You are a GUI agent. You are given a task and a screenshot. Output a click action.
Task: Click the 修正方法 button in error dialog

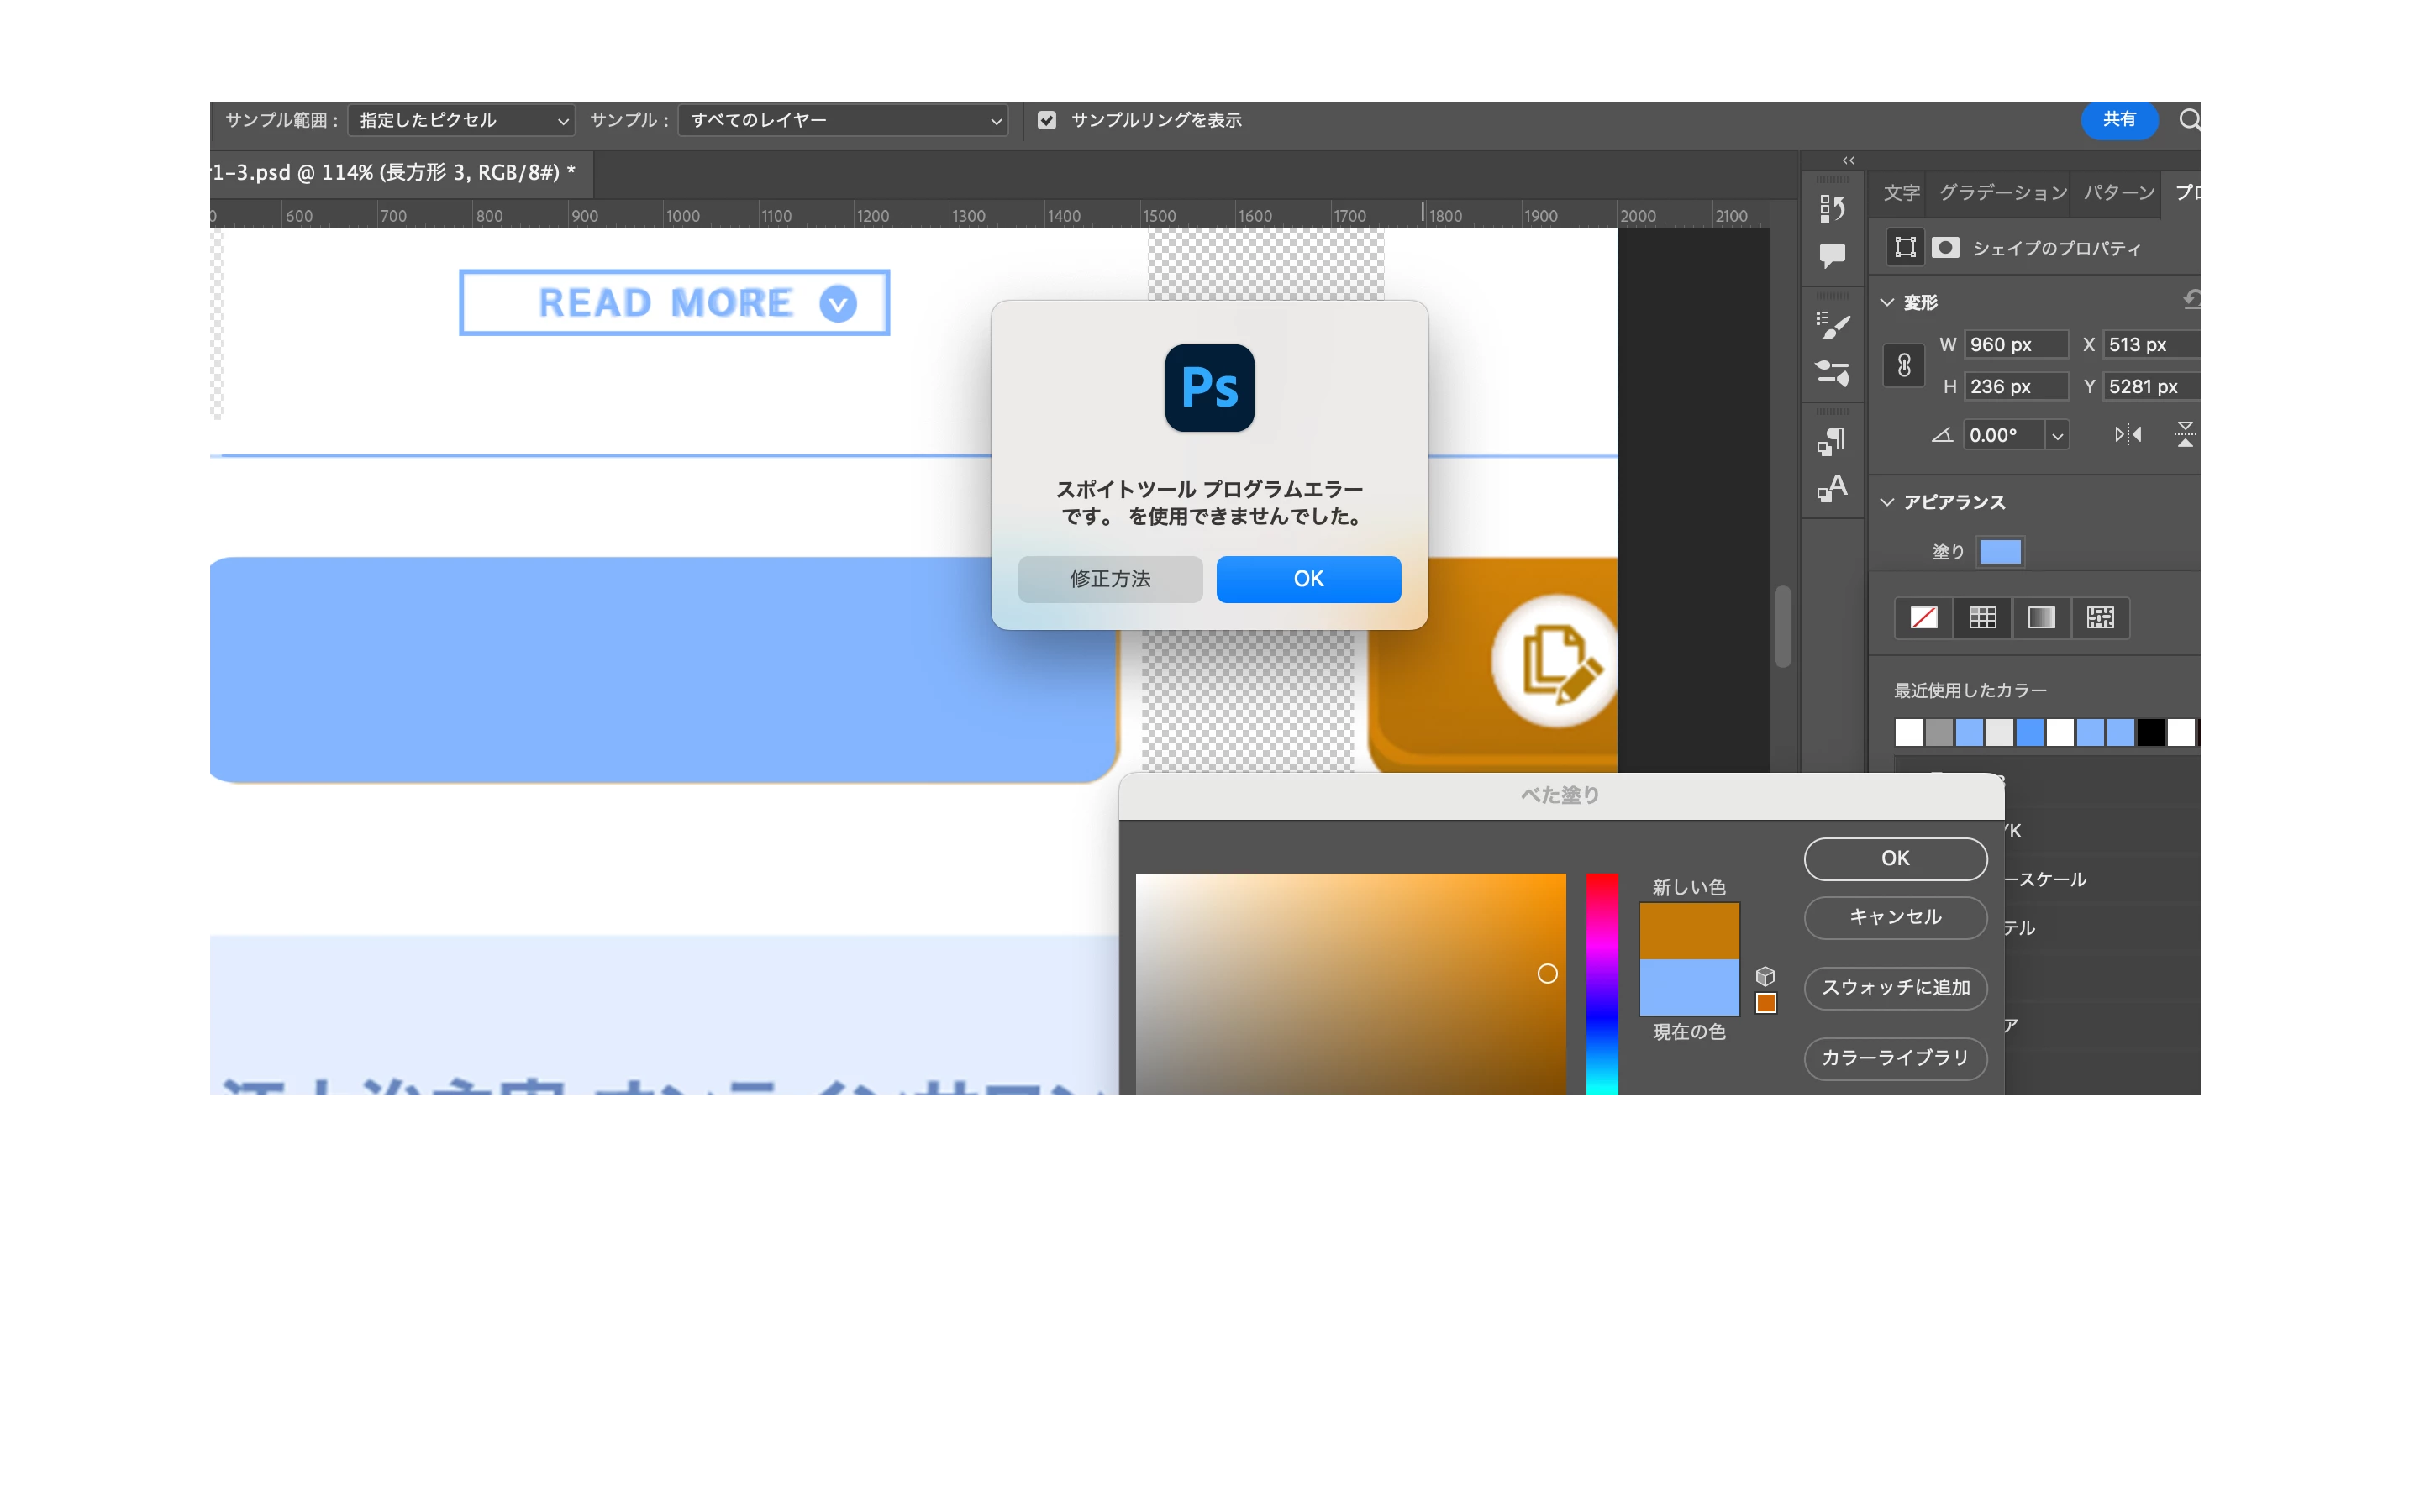point(1110,579)
